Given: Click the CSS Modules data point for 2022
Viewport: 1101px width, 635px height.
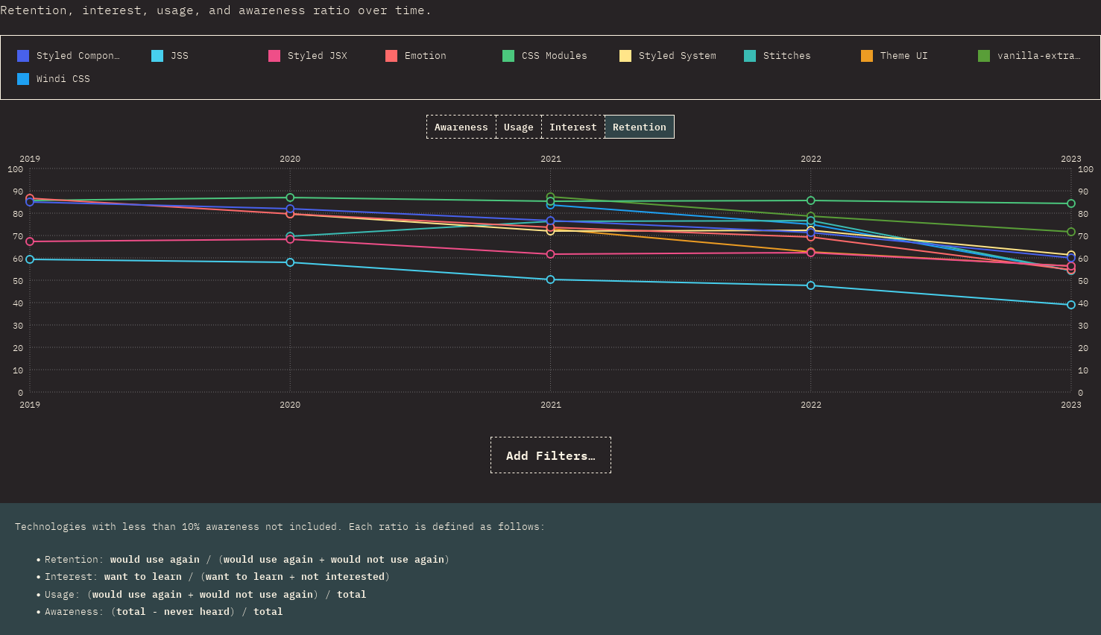Looking at the screenshot, I should point(811,200).
